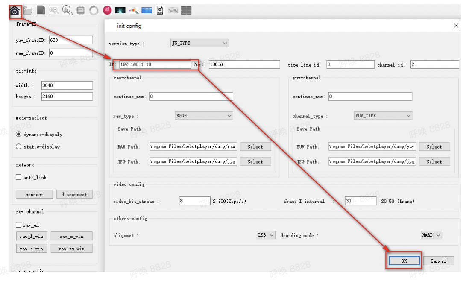
Task: Click the IP address input field
Action: (x=155, y=64)
